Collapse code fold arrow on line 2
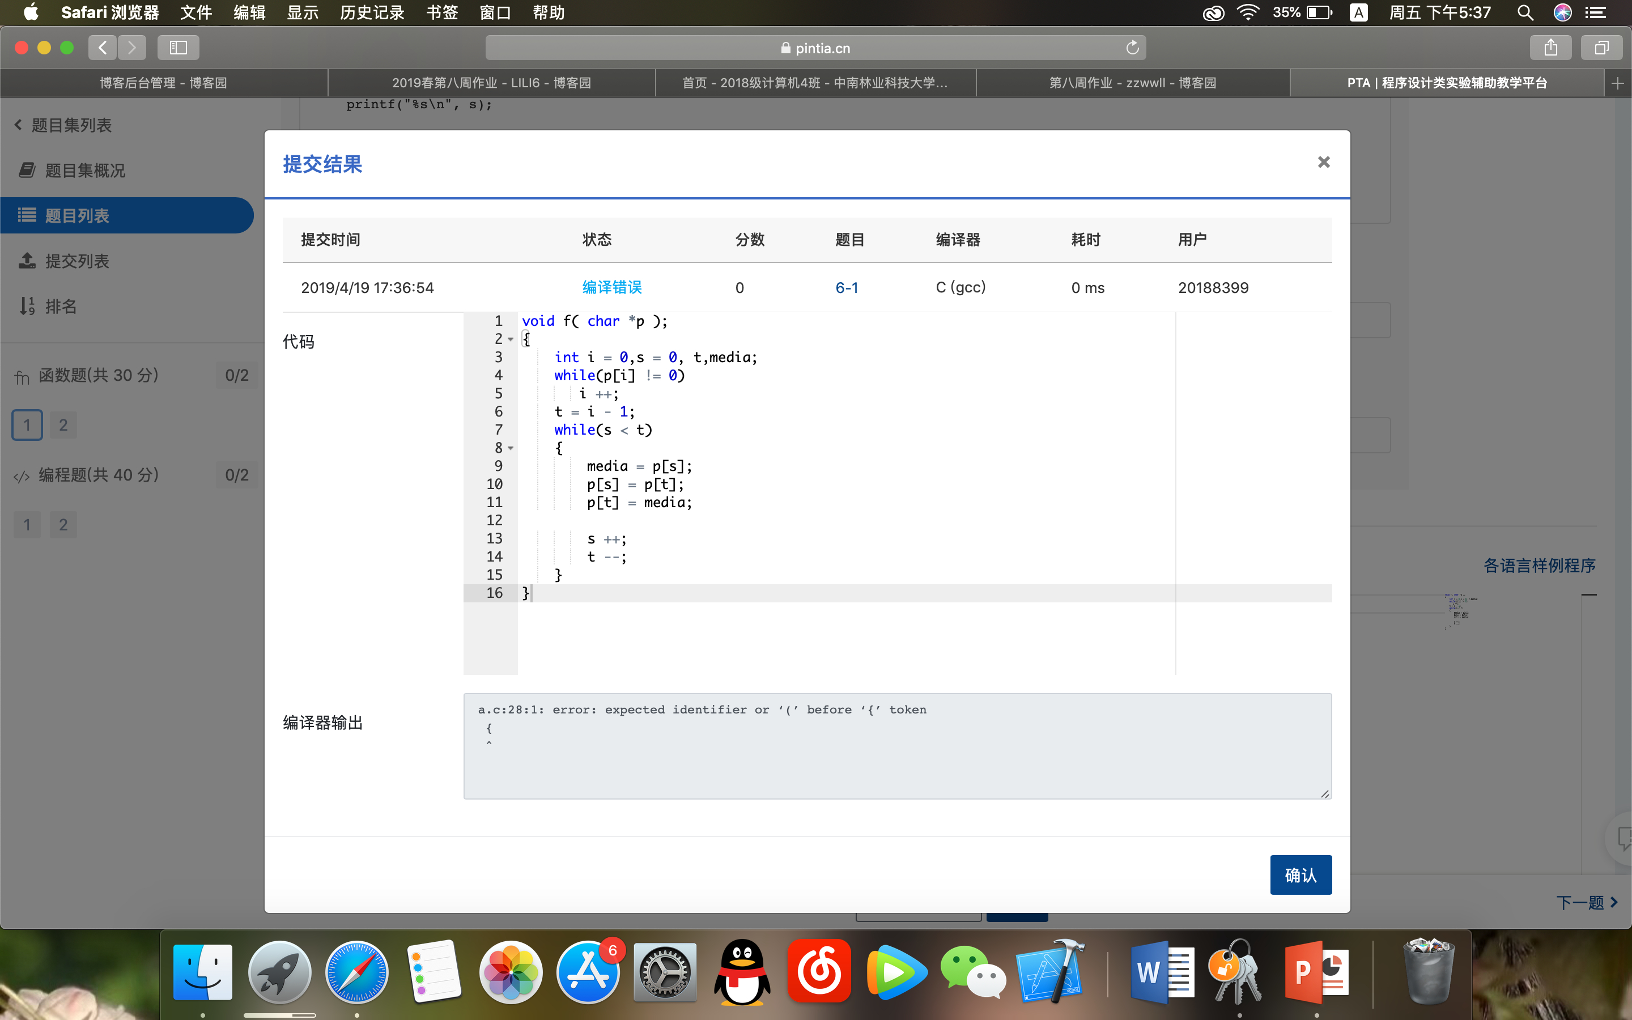 click(x=511, y=339)
